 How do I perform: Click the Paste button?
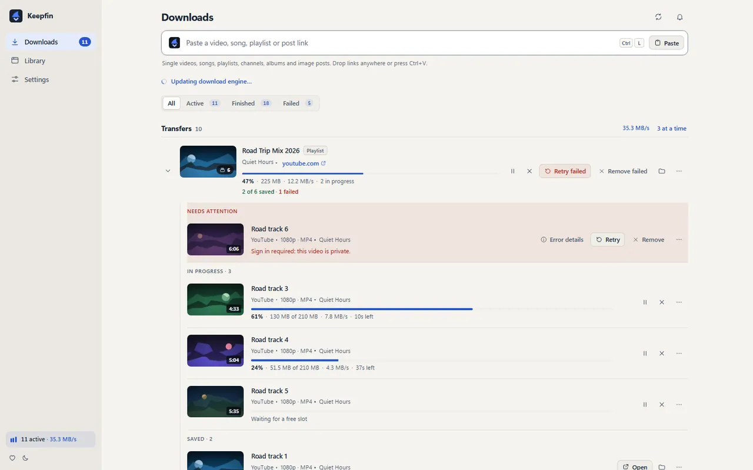[x=667, y=43]
